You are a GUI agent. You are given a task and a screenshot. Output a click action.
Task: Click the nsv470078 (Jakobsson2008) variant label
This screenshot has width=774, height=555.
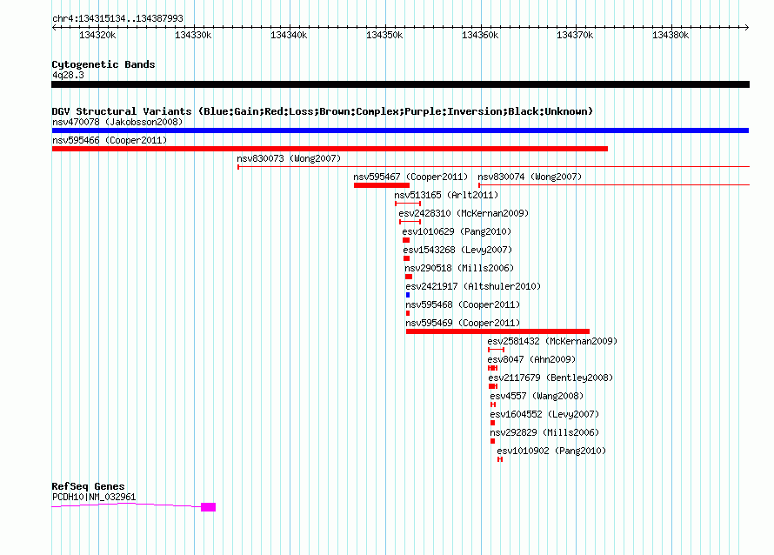point(117,122)
